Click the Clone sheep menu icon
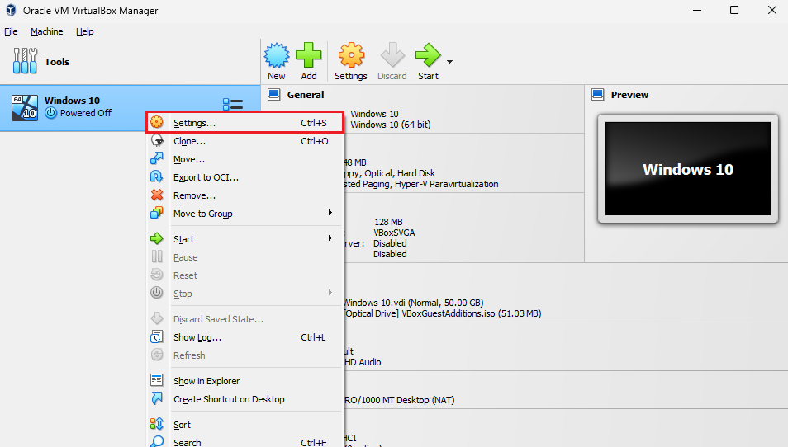This screenshot has width=788, height=447. 157,140
